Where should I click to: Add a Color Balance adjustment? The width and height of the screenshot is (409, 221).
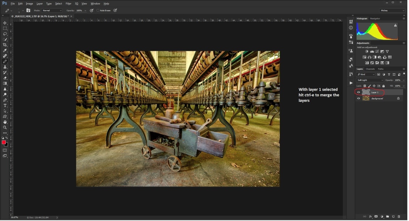pyautogui.click(x=369, y=57)
